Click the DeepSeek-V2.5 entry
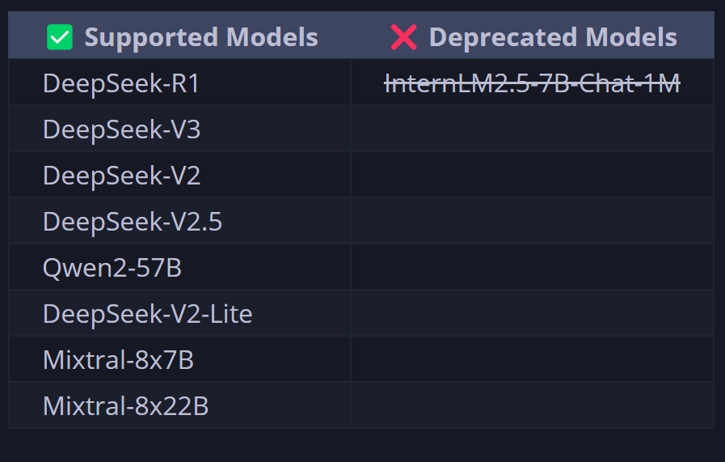 pos(133,221)
